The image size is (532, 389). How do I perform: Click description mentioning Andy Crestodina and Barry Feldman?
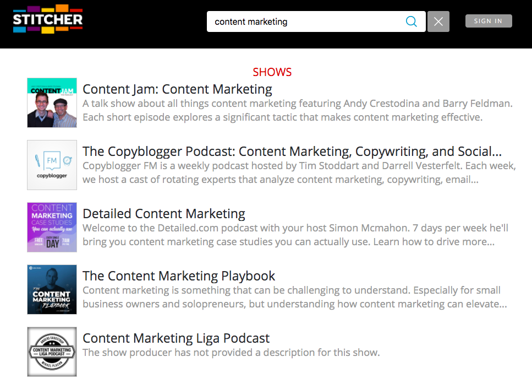298,110
